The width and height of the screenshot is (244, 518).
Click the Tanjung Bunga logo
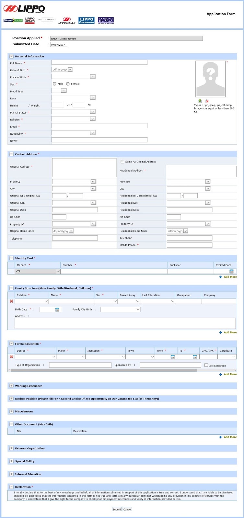pyautogui.click(x=106, y=20)
